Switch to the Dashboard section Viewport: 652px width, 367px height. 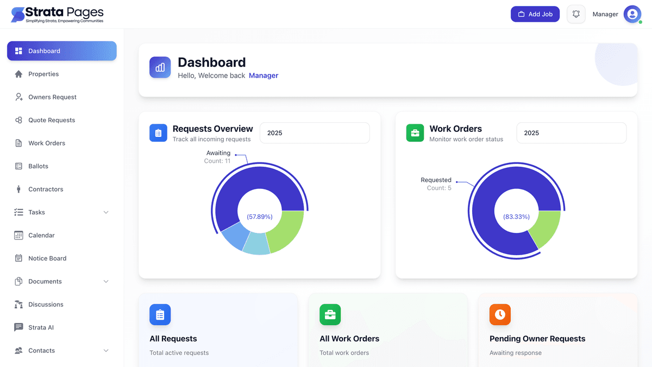[43, 50]
